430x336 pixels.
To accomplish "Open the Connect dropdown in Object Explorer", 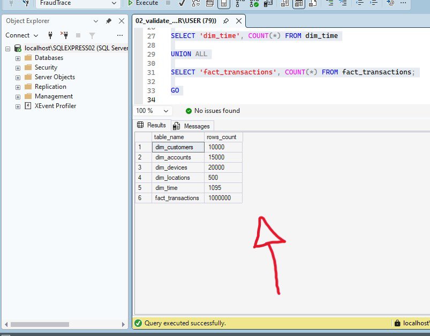I will tap(21, 35).
